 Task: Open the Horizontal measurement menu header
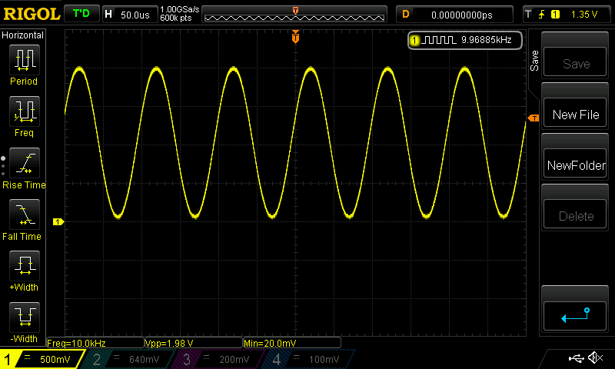click(24, 35)
